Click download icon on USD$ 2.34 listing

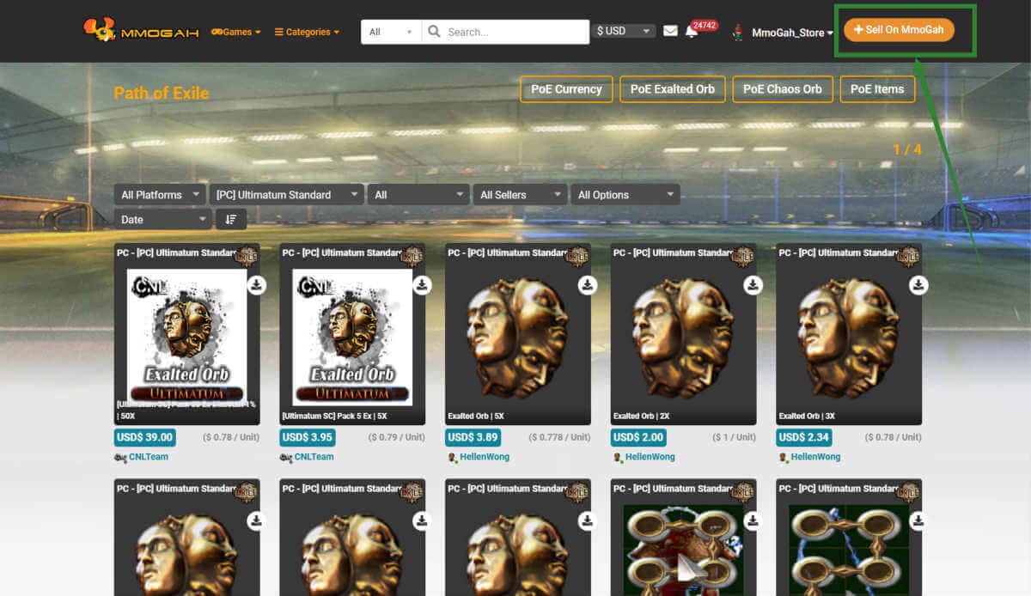918,285
